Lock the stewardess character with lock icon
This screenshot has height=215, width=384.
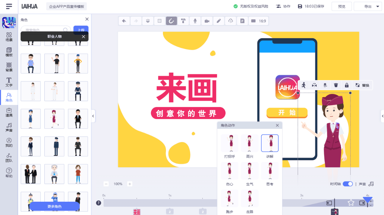click(x=346, y=85)
